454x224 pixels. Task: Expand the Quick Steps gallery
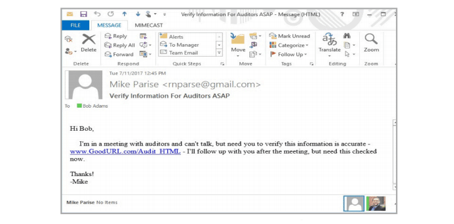click(219, 53)
